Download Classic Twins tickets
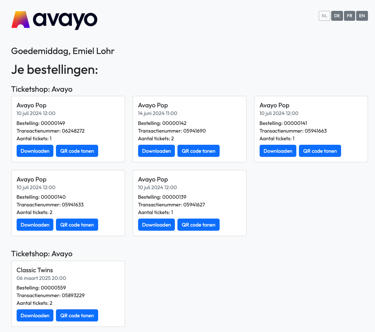 click(35, 315)
